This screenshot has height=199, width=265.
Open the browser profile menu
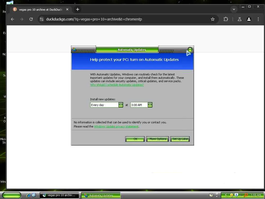tap(249, 19)
